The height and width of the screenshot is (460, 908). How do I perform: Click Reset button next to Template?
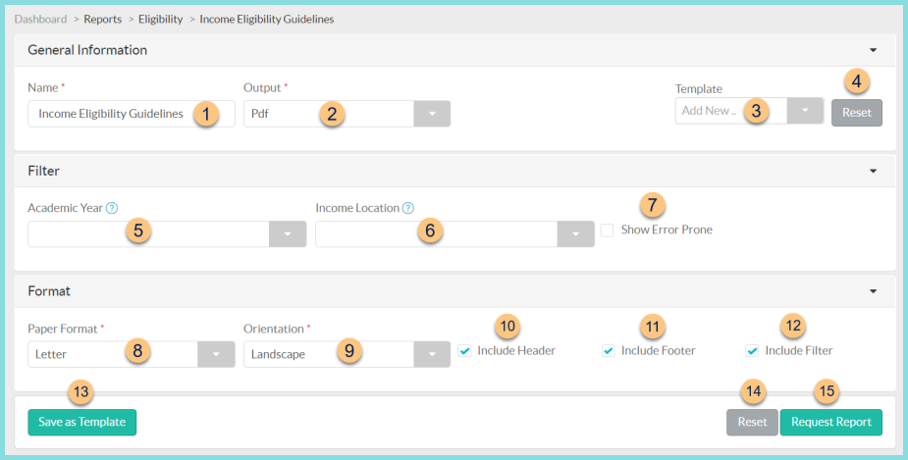click(x=857, y=113)
